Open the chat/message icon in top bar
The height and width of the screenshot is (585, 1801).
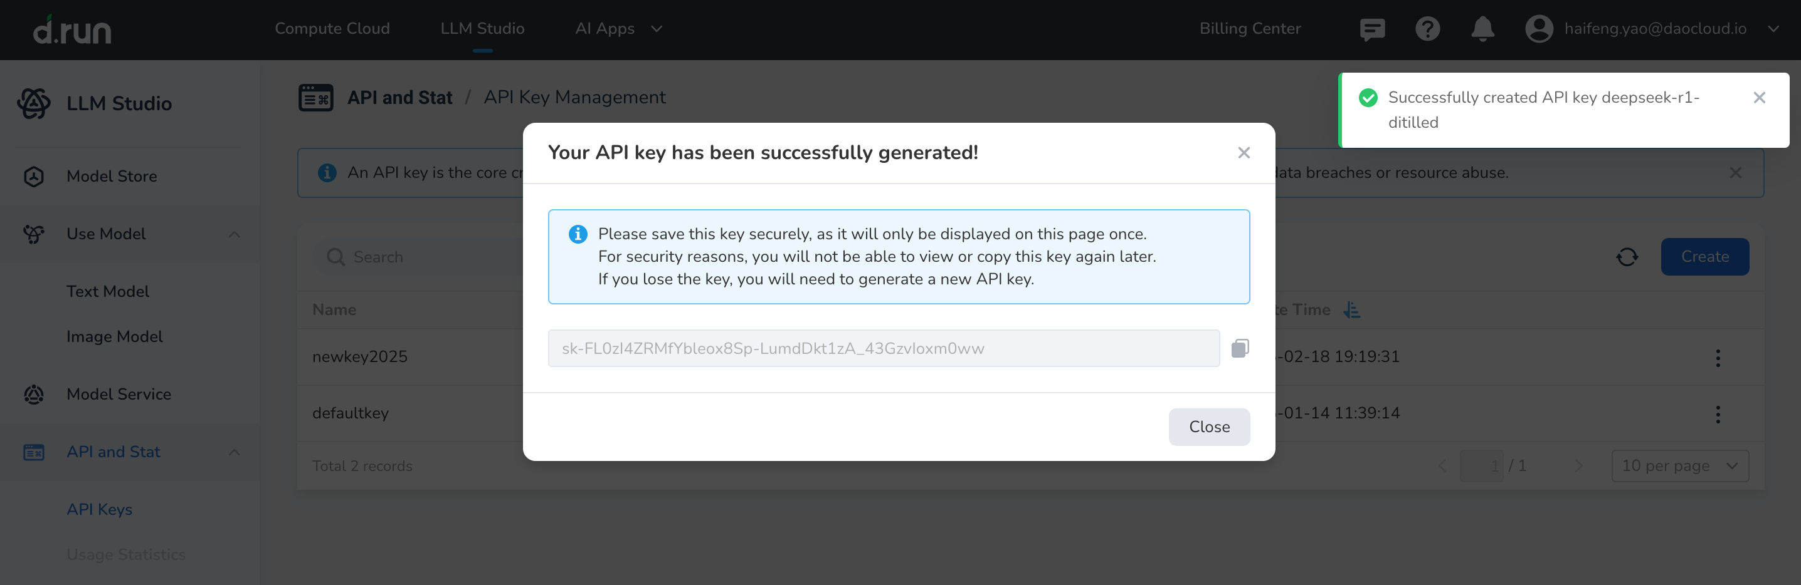coord(1371,29)
